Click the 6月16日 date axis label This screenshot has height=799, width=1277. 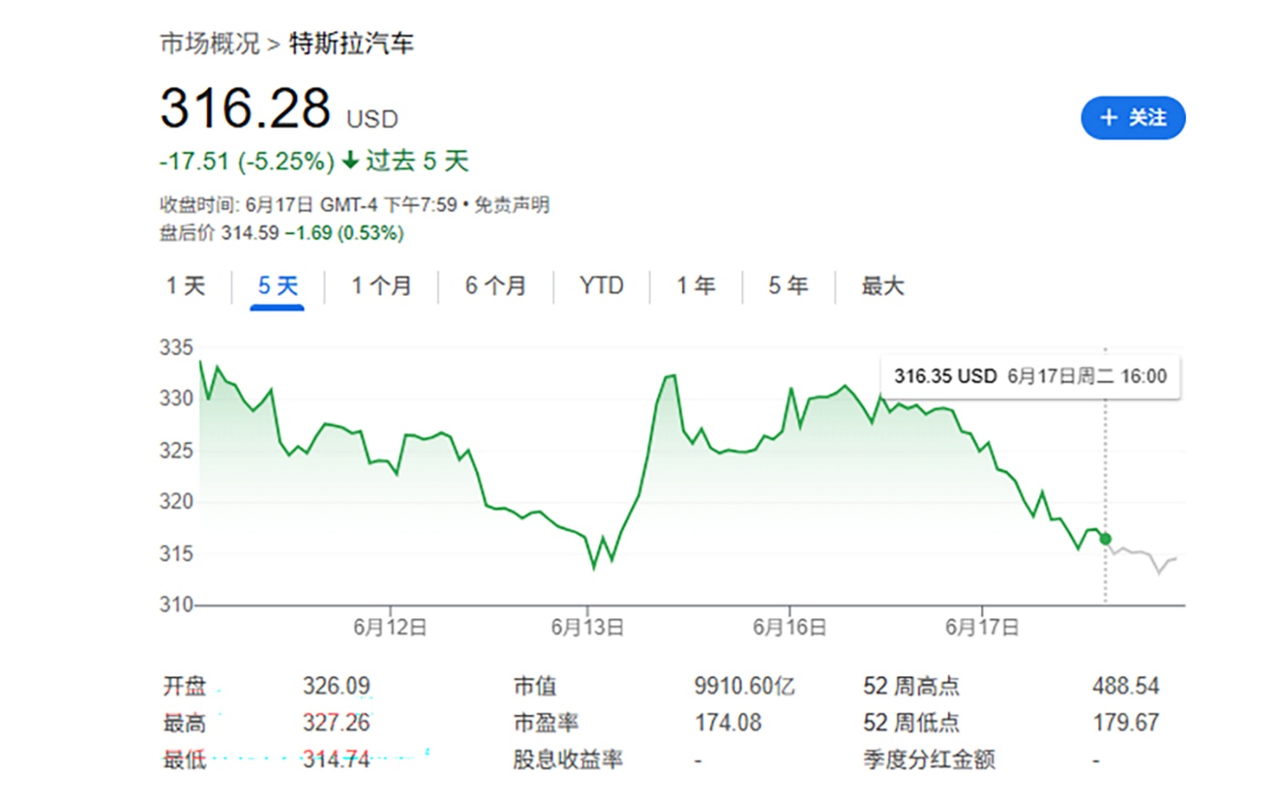[789, 627]
